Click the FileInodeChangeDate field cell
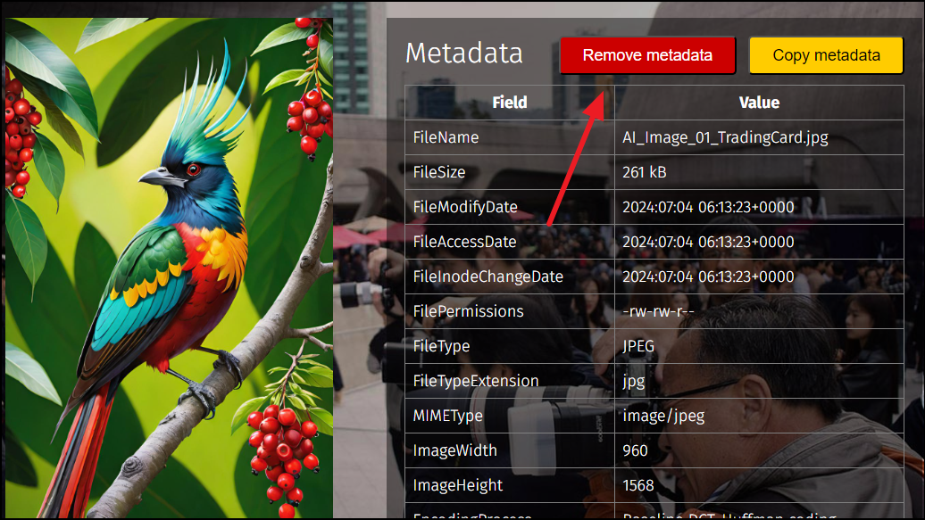Image resolution: width=925 pixels, height=520 pixels. point(510,277)
